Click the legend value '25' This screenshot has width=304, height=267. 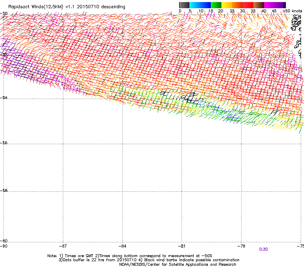pos(232,11)
